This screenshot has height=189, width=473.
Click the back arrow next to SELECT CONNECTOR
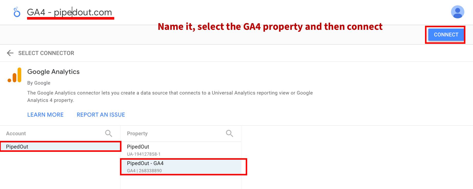click(10, 53)
